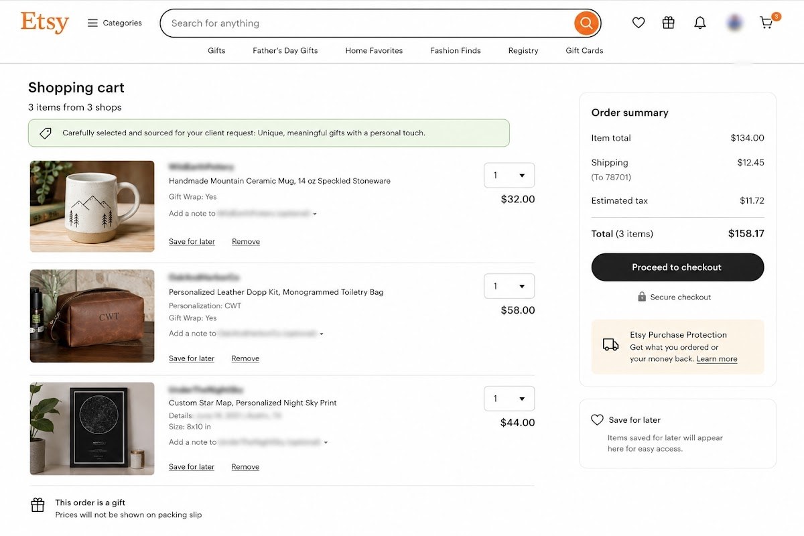804x536 pixels.
Task: Expand Add a note for the Dopp Kit
Action: coord(246,334)
